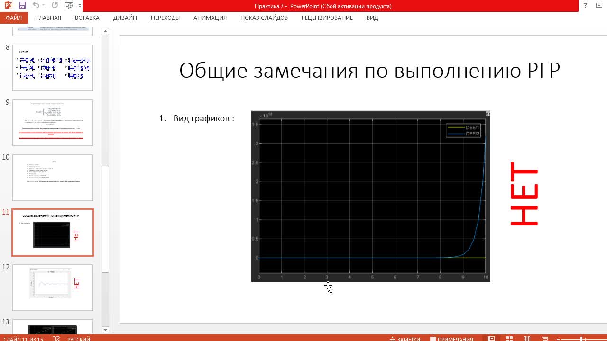This screenshot has width=607, height=341.
Task: Toggle the ЗАМЕТКИ notes pane
Action: click(x=405, y=338)
